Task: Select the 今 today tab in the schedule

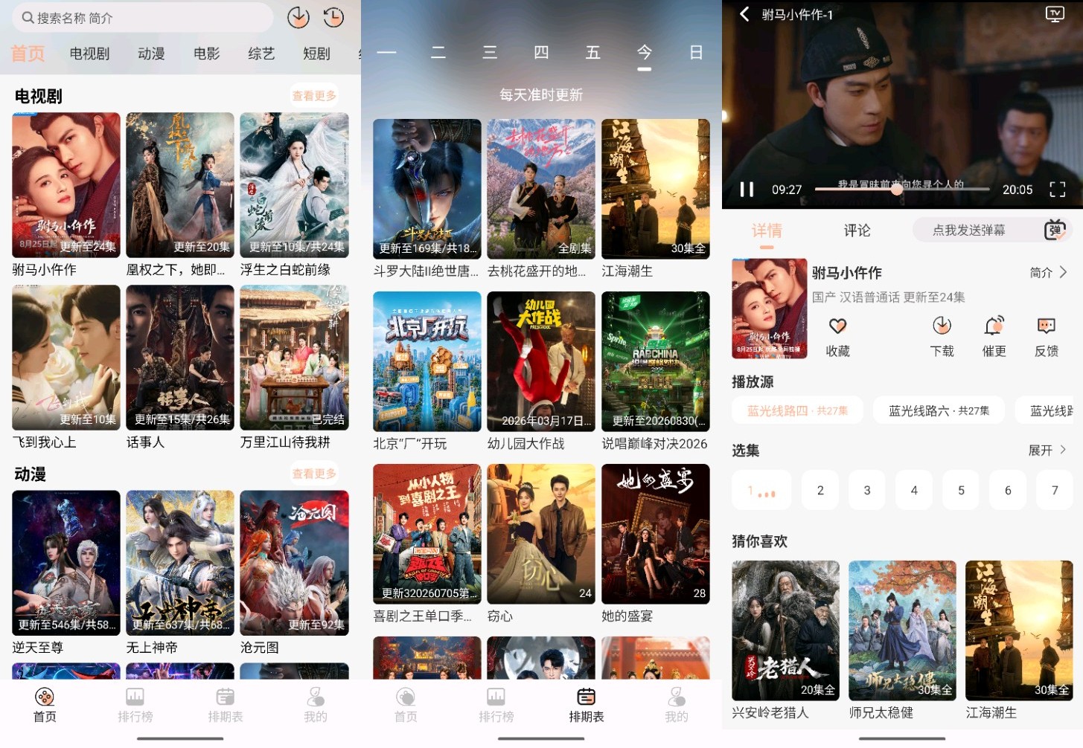Action: tap(645, 52)
